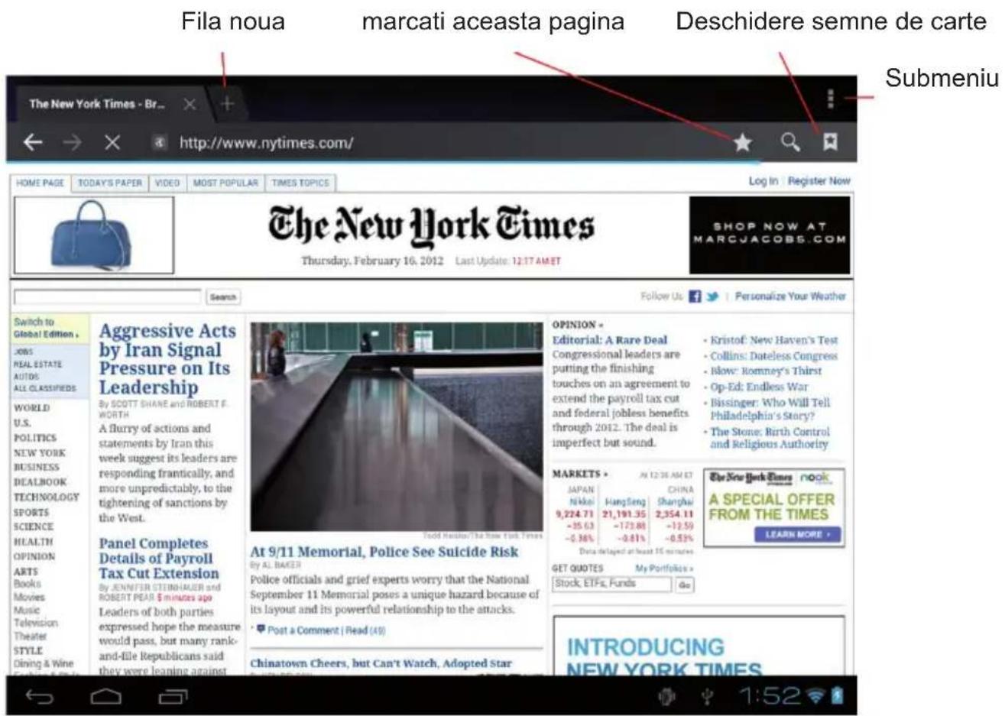The image size is (1005, 716).
Task: Open MOST POPULAR tab
Action: coord(225,183)
